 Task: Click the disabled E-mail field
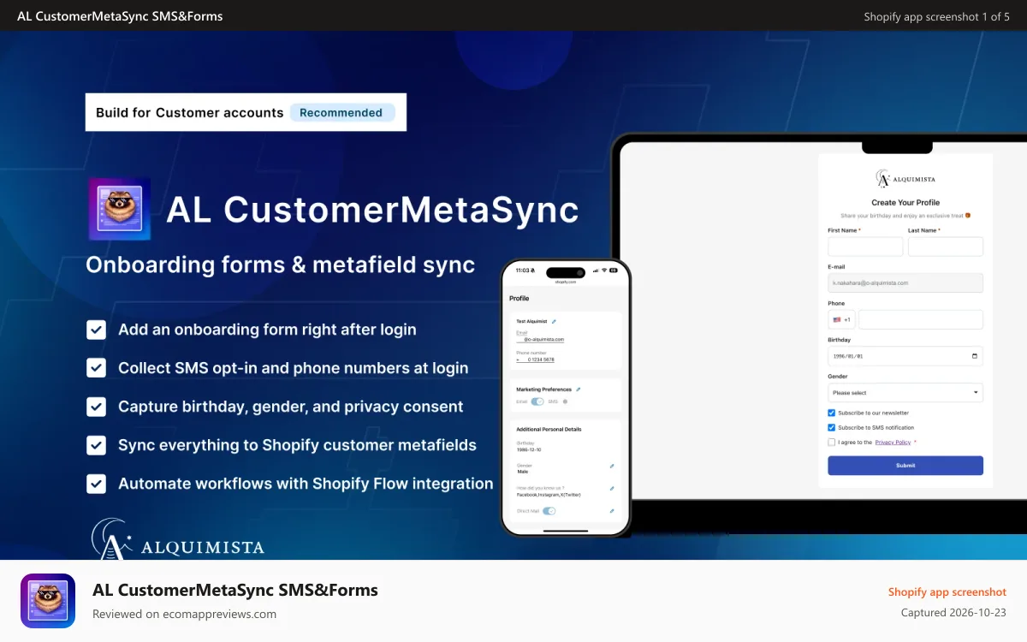[x=905, y=282]
